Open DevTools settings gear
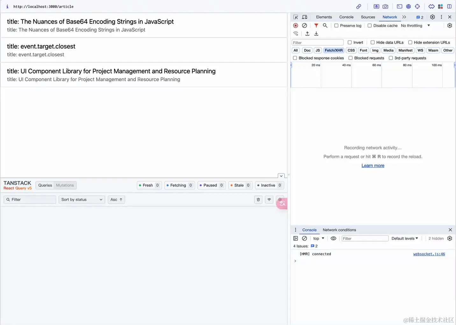 [432, 17]
